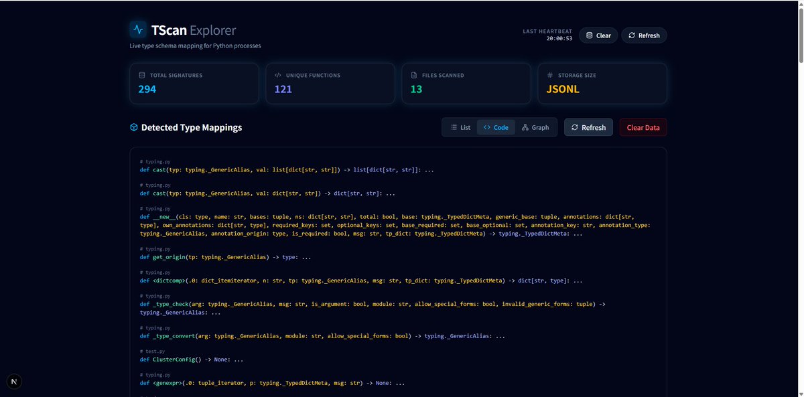Screen dimensions: 804x397
Task: Select the Code view tab
Action: [x=496, y=127]
